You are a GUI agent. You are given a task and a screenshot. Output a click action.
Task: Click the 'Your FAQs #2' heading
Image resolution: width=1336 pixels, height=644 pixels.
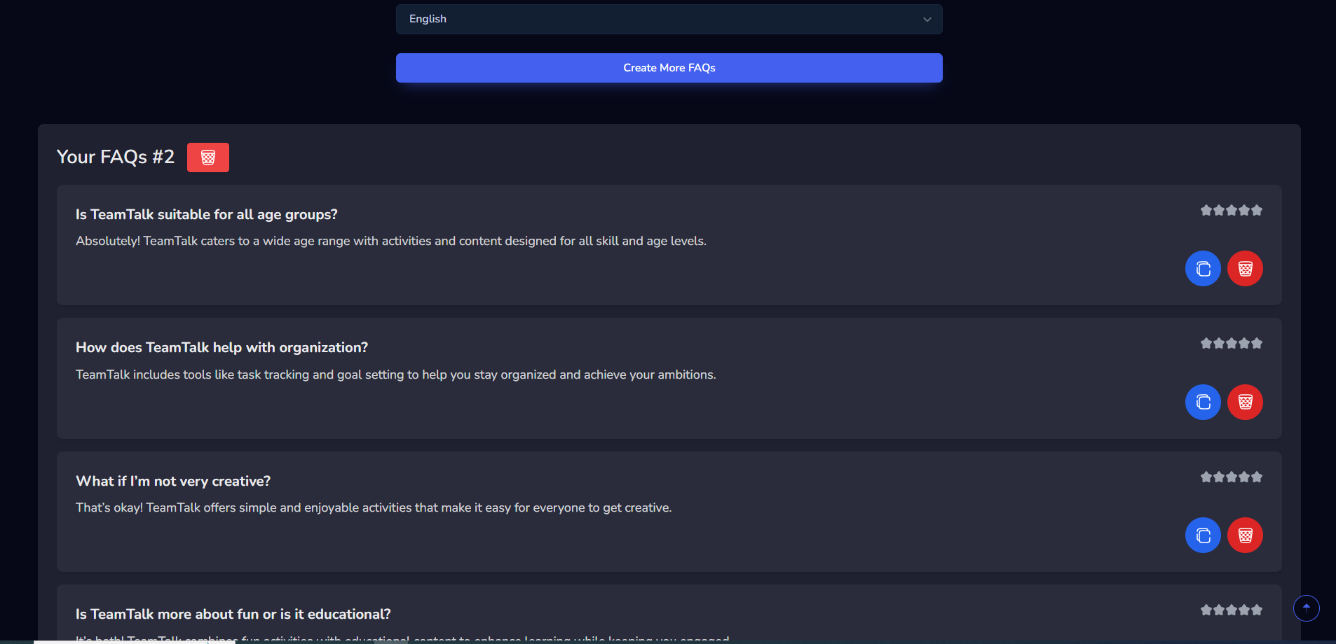(116, 157)
